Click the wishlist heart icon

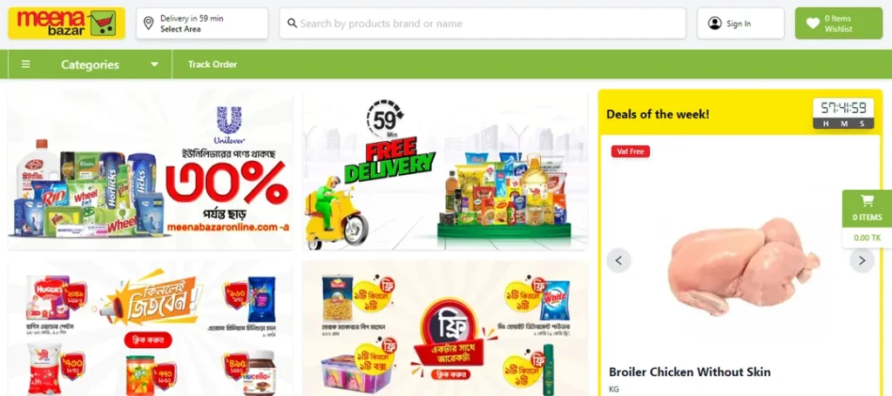[x=813, y=23]
